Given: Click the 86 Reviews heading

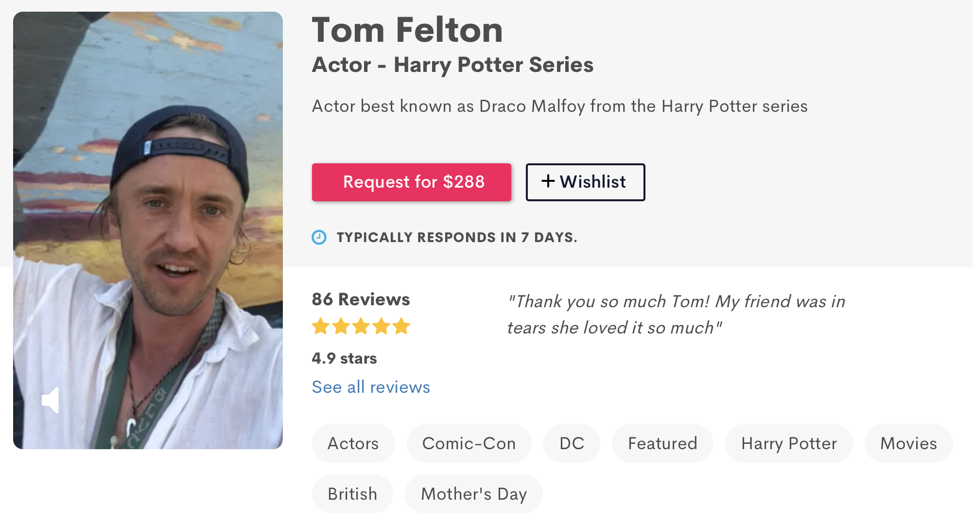Looking at the screenshot, I should [361, 299].
